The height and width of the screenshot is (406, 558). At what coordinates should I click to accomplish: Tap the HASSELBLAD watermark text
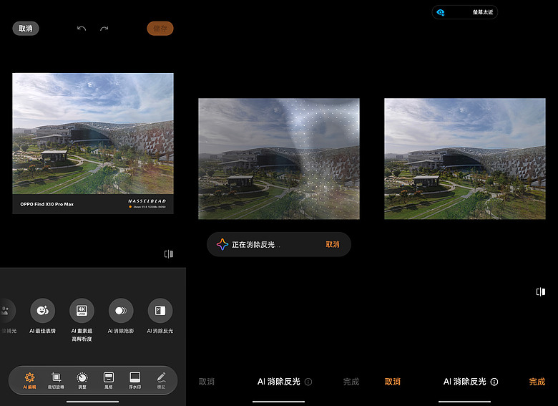[147, 201]
